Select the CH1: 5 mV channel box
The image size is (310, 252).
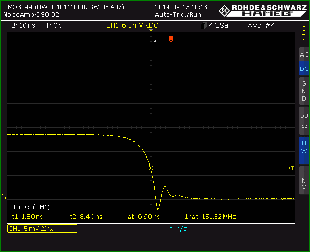42,229
